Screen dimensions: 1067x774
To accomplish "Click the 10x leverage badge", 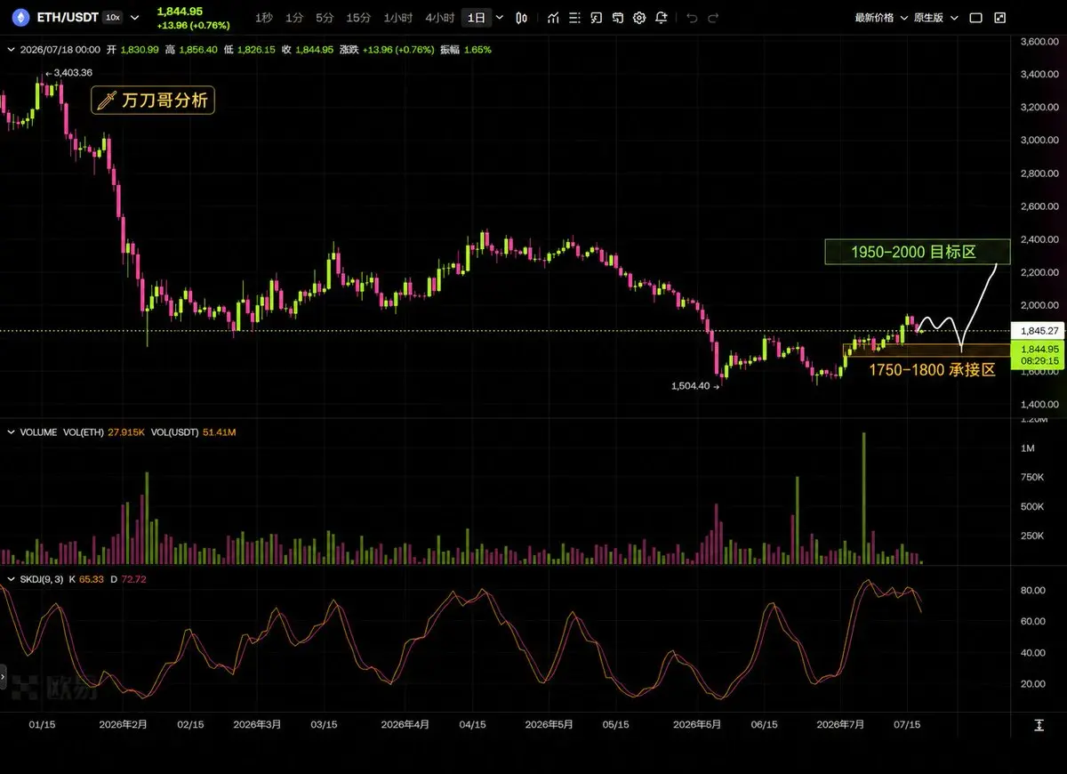I will click(112, 18).
